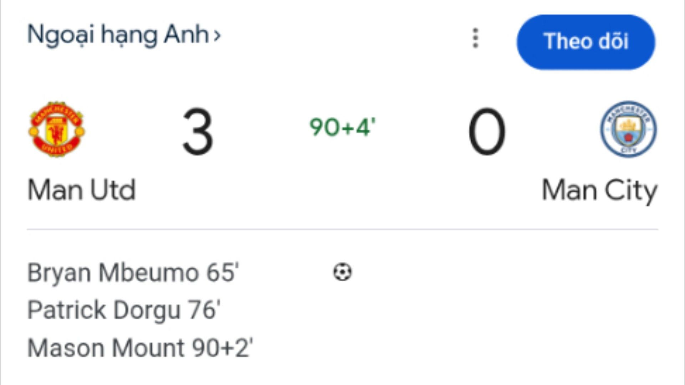This screenshot has width=685, height=385.
Task: Expand the chevron beside Ngoại hạng Anh
Action: point(217,36)
